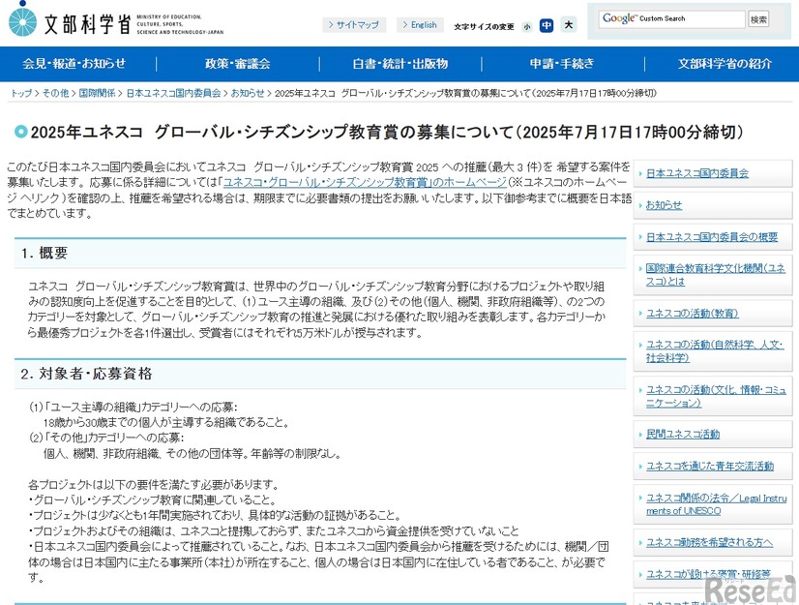Open the 申請・手続き menu
Viewport: 799px width, 605px height.
pos(562,64)
